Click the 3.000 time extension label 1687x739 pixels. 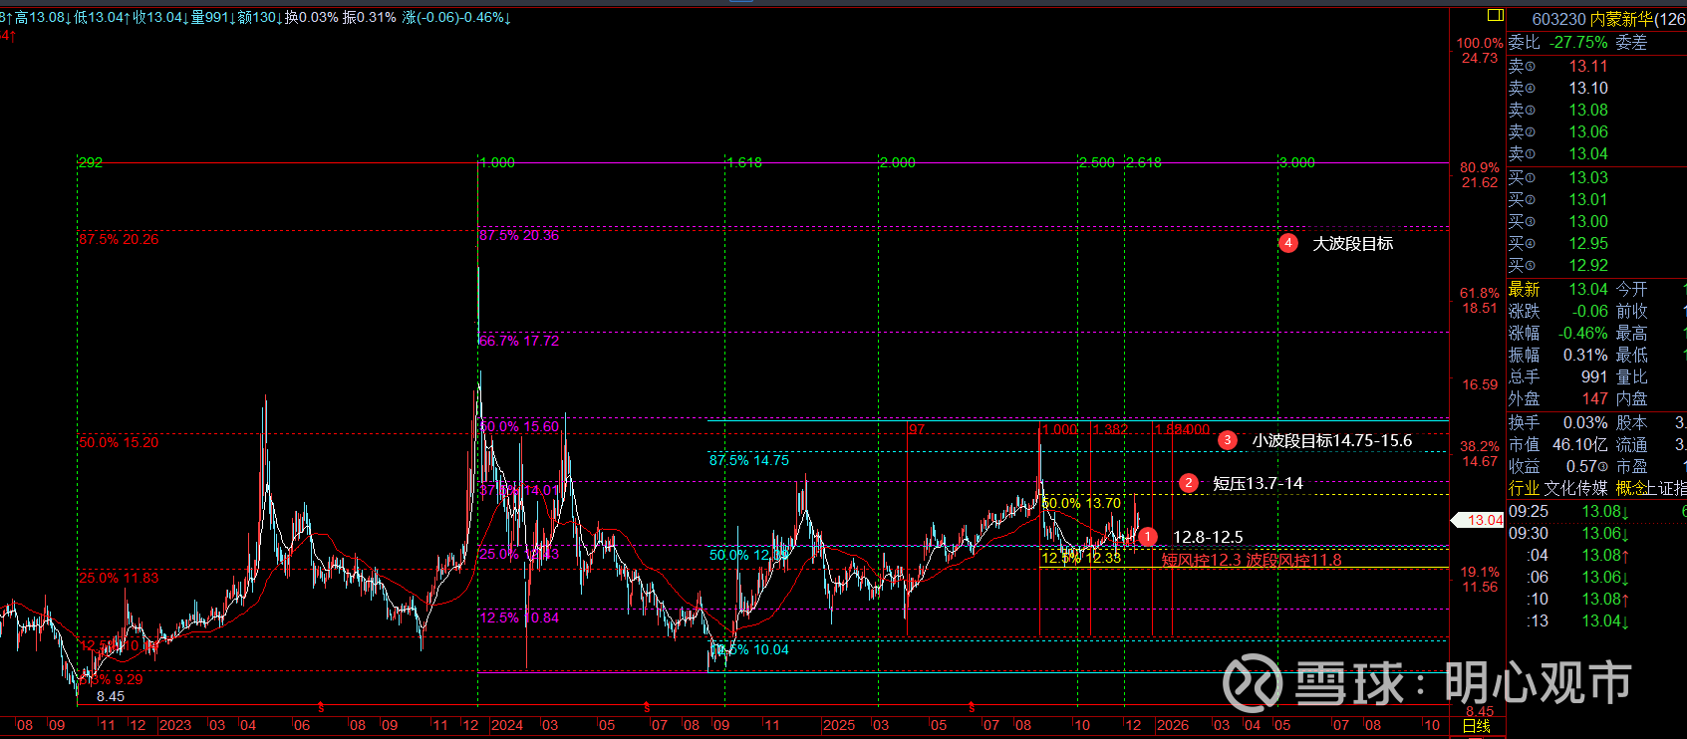[1296, 162]
